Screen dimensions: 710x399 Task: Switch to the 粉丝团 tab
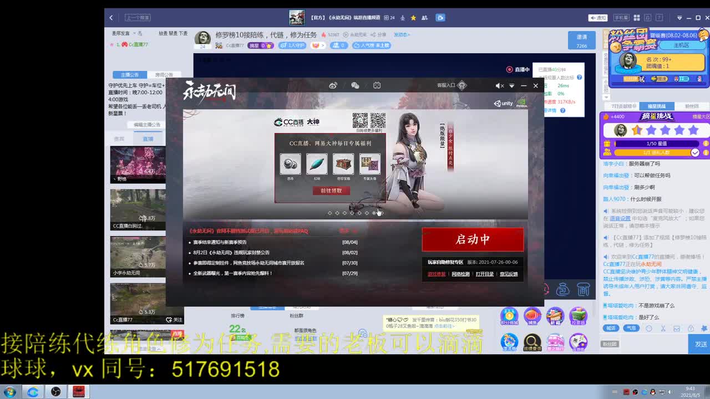click(692, 106)
